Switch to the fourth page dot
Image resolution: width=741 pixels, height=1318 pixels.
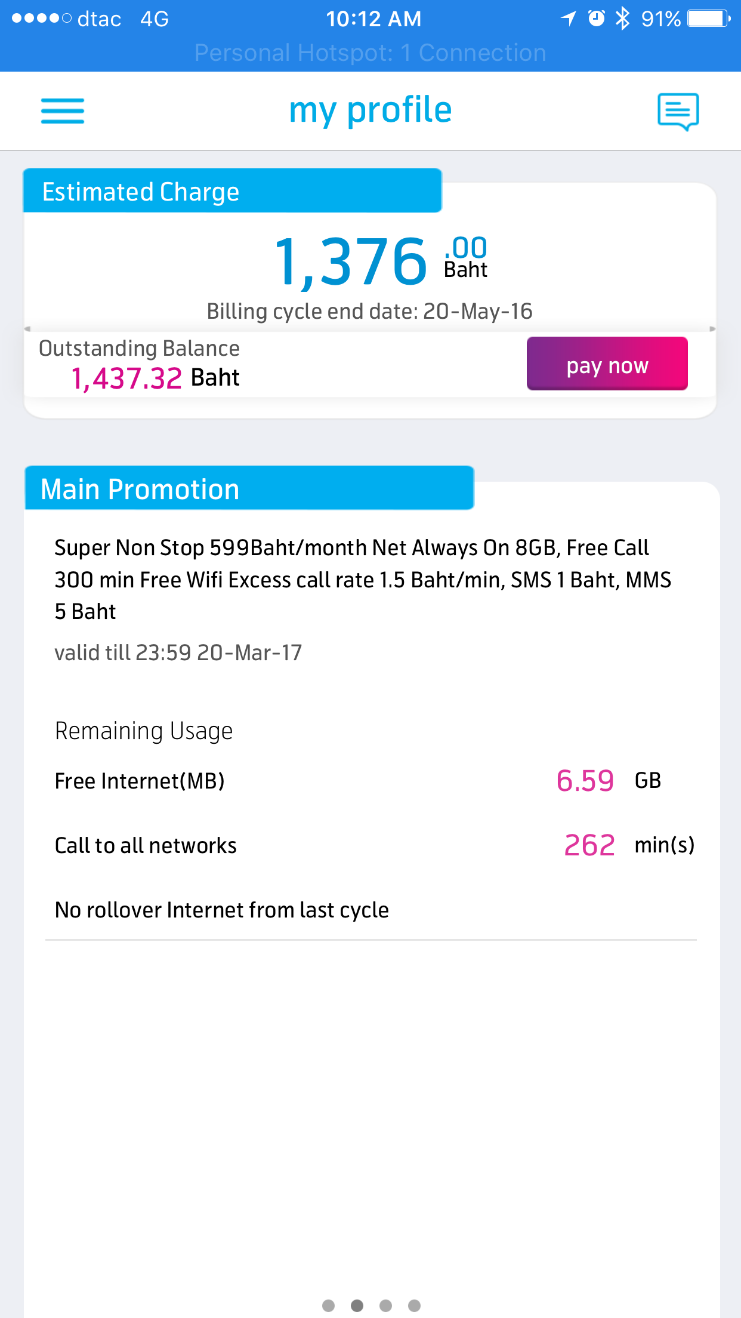coord(414,1305)
